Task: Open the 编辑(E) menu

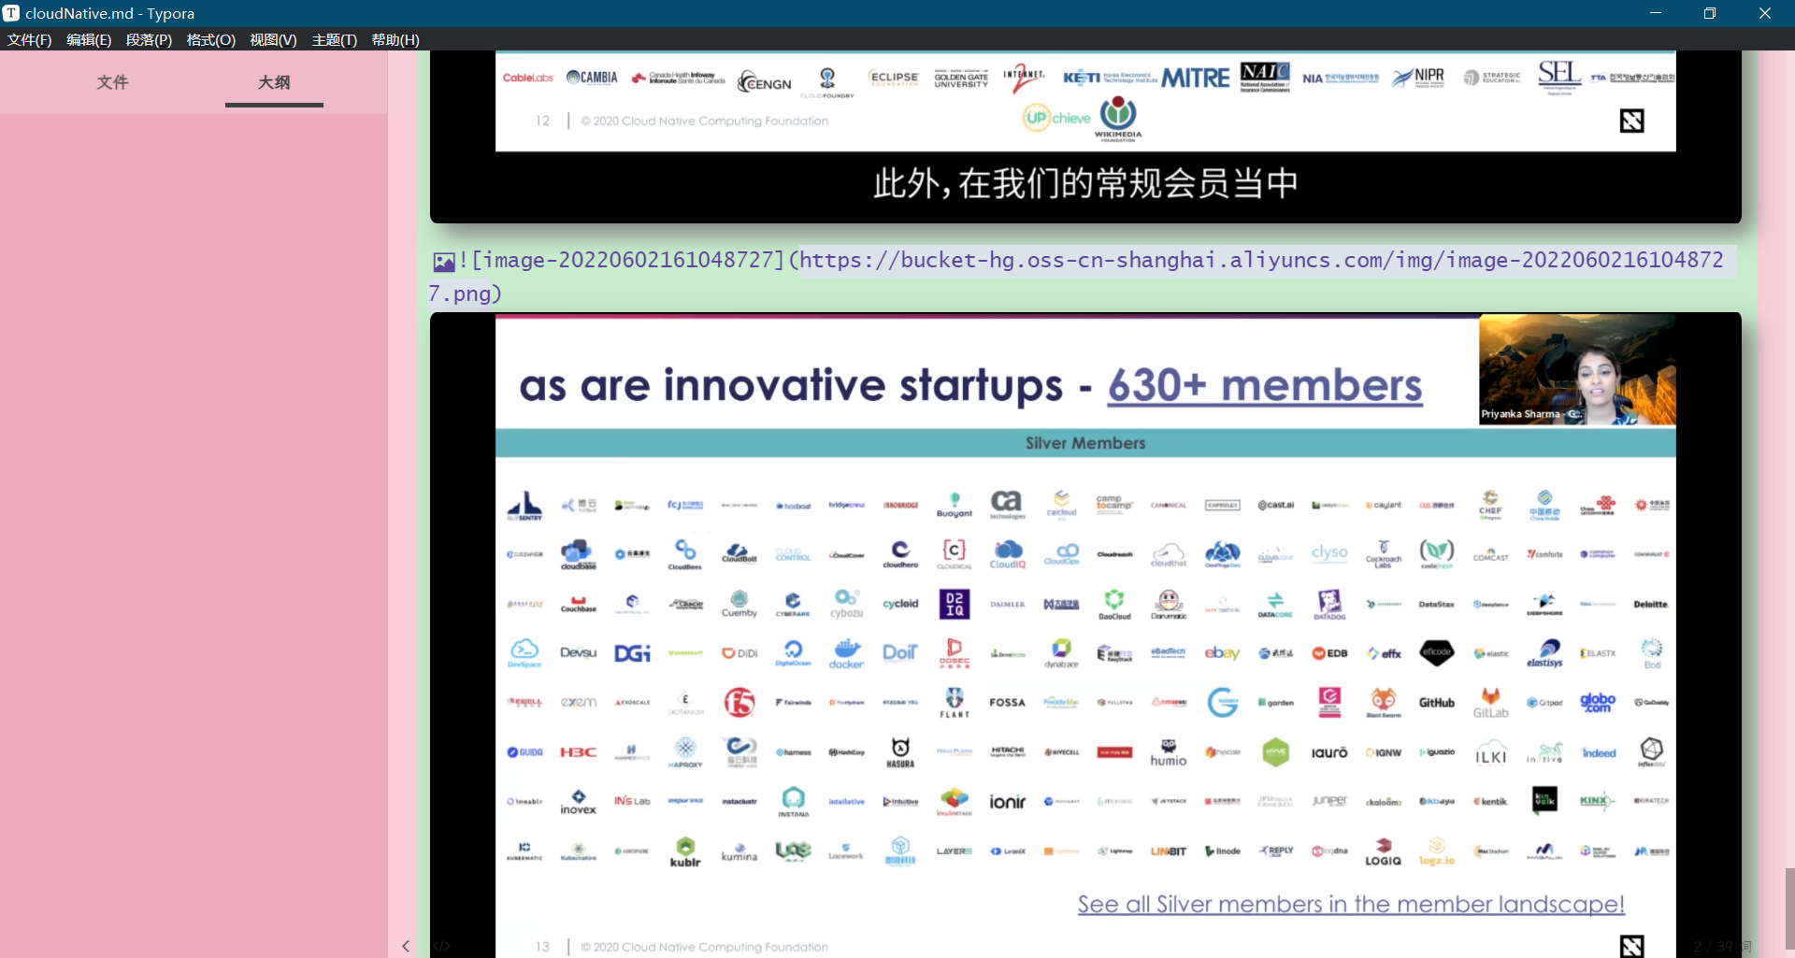Action: pos(89,39)
